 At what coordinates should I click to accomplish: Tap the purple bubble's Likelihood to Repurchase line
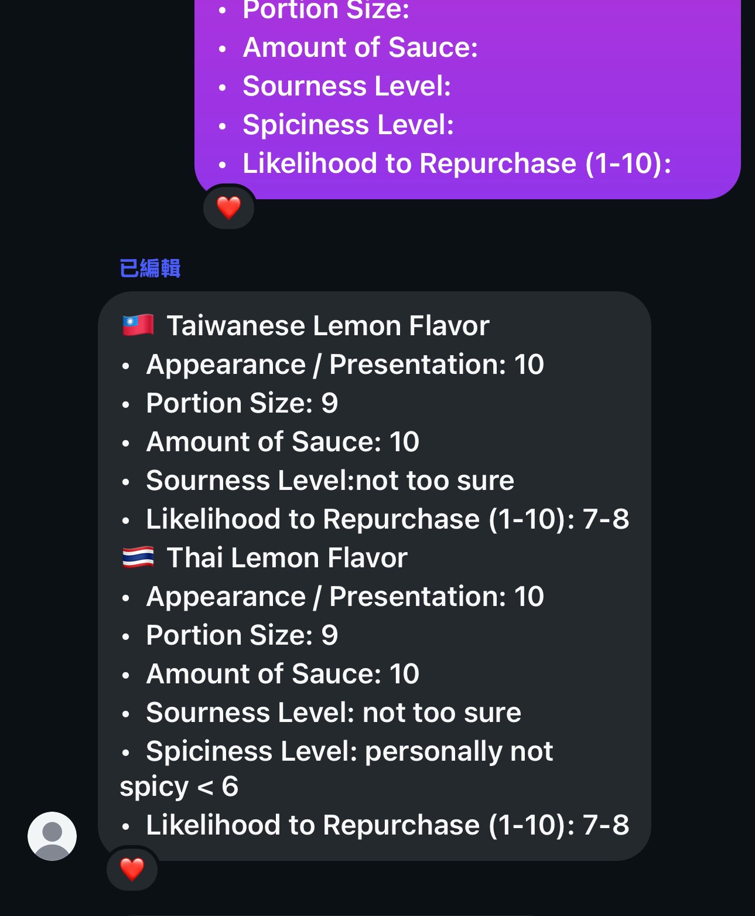457,164
